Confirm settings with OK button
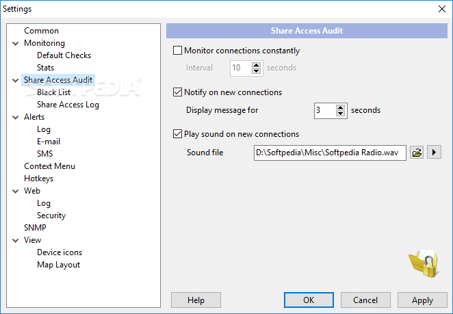This screenshot has width=453, height=314. pyautogui.click(x=309, y=300)
